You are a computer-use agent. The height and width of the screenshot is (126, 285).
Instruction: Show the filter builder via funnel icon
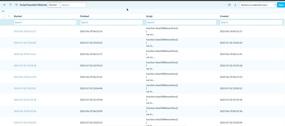(10, 5)
